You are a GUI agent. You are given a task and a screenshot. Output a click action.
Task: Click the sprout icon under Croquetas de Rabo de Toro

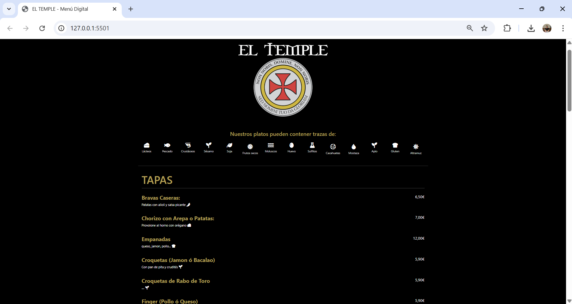click(x=147, y=288)
